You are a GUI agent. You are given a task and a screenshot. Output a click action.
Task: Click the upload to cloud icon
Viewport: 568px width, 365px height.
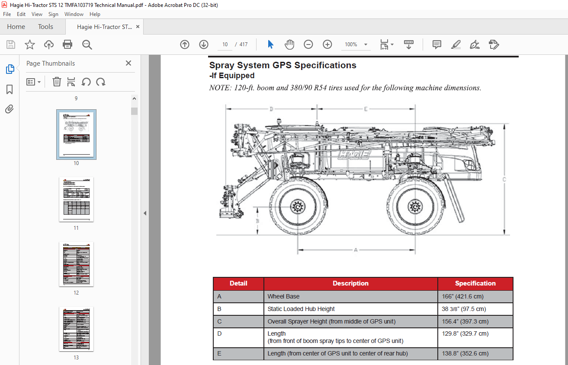pos(49,44)
